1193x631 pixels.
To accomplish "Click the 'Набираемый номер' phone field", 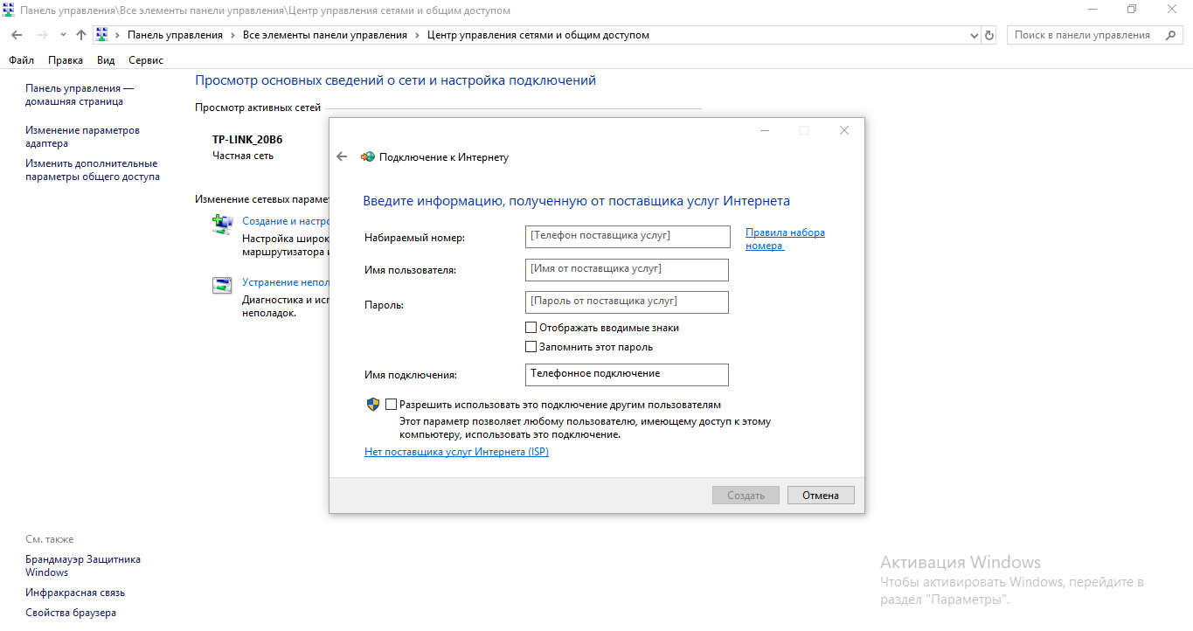I will point(628,236).
